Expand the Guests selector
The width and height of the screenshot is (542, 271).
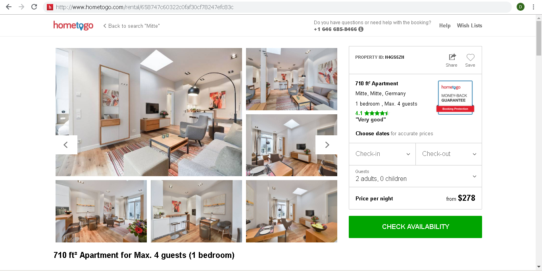415,176
